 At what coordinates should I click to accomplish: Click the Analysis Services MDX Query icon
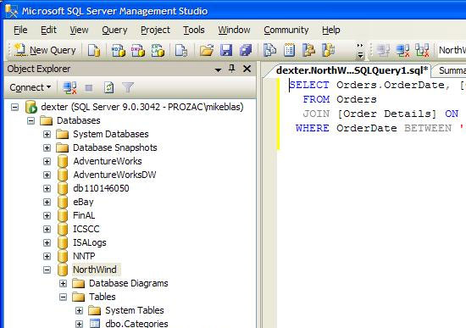pyautogui.click(x=119, y=50)
